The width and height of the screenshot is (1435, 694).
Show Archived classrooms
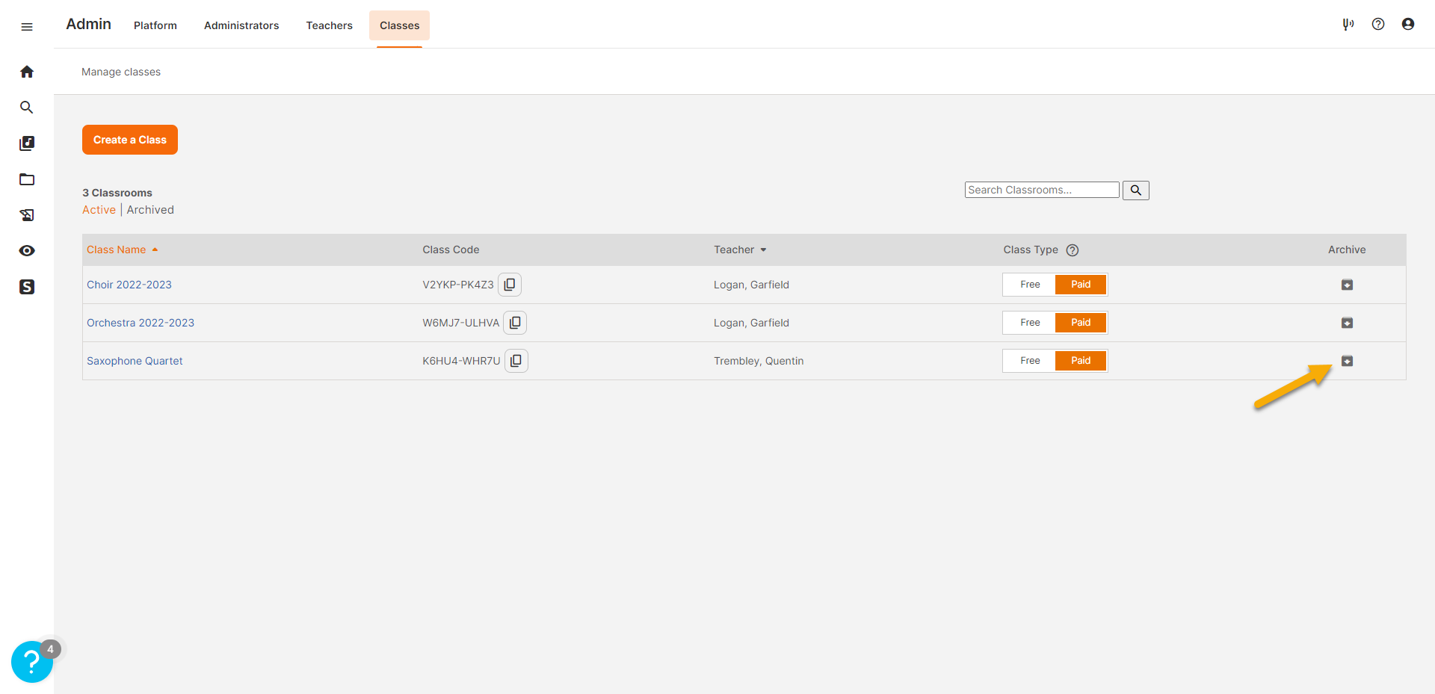(x=150, y=210)
